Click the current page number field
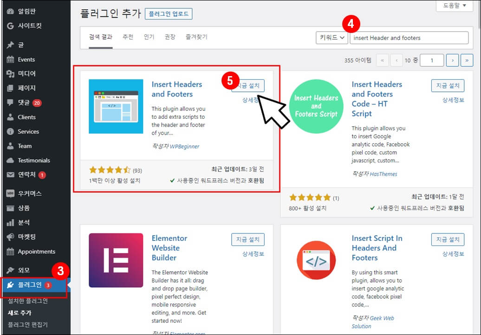Image resolution: width=481 pixels, height=335 pixels. pyautogui.click(x=432, y=60)
